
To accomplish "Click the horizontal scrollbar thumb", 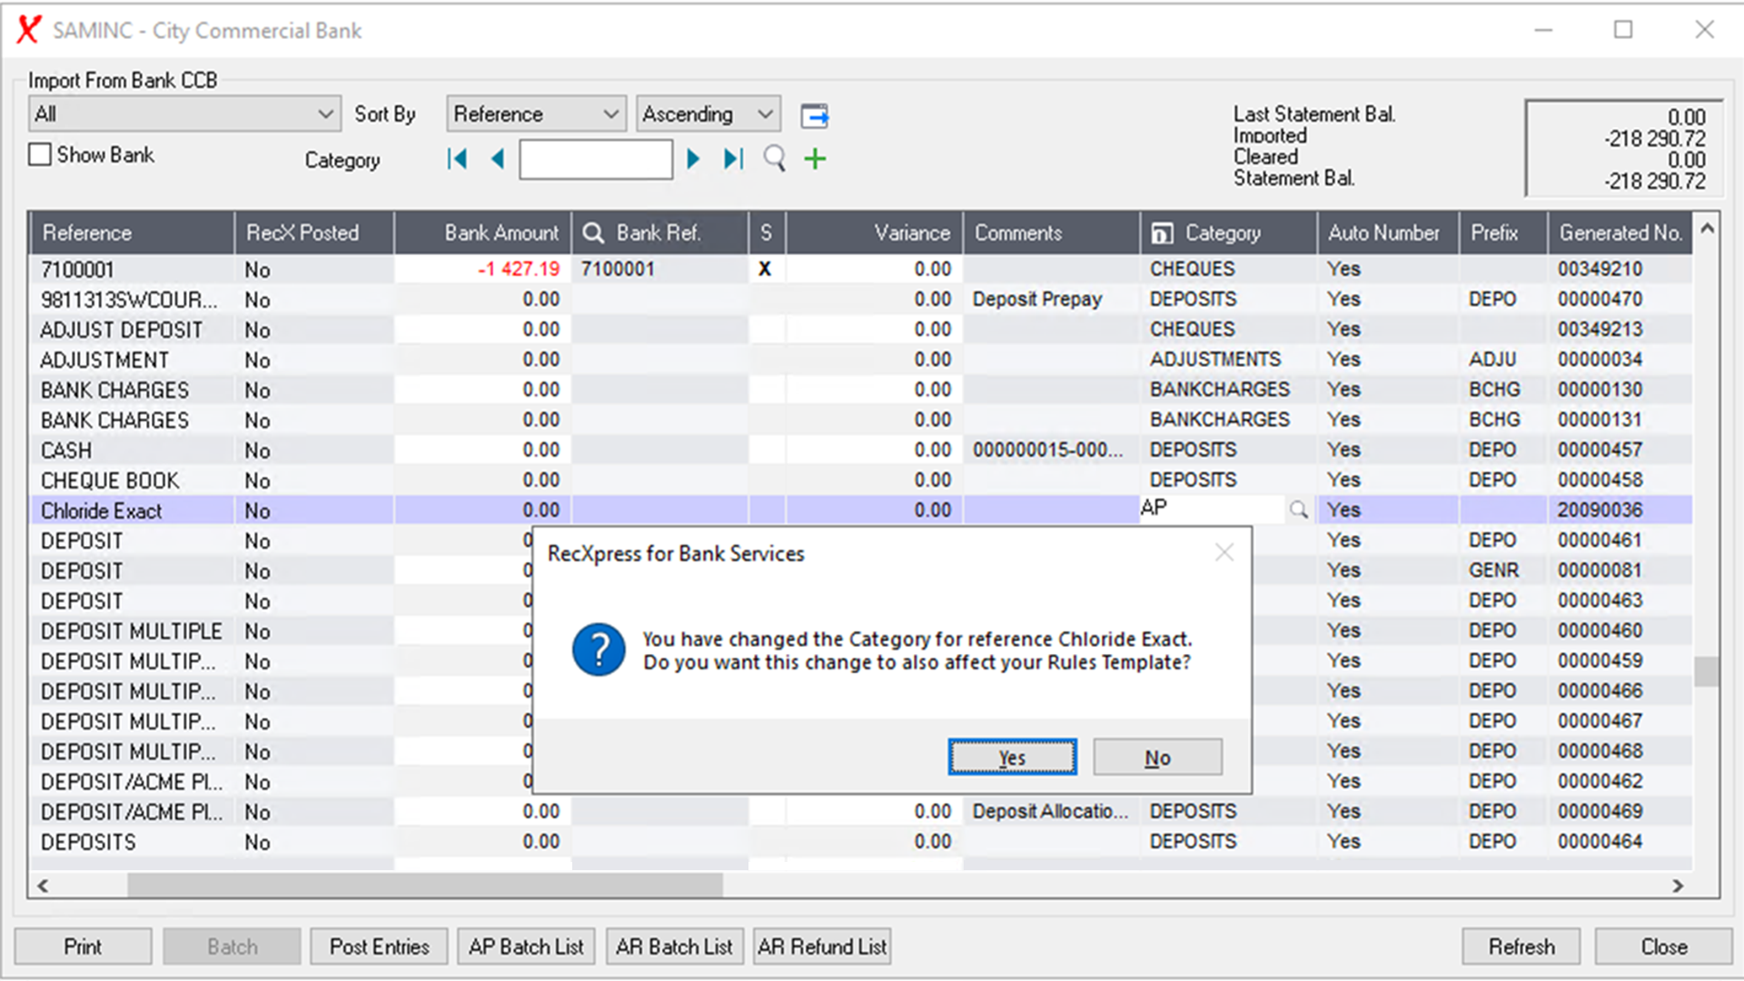I will pos(424,885).
